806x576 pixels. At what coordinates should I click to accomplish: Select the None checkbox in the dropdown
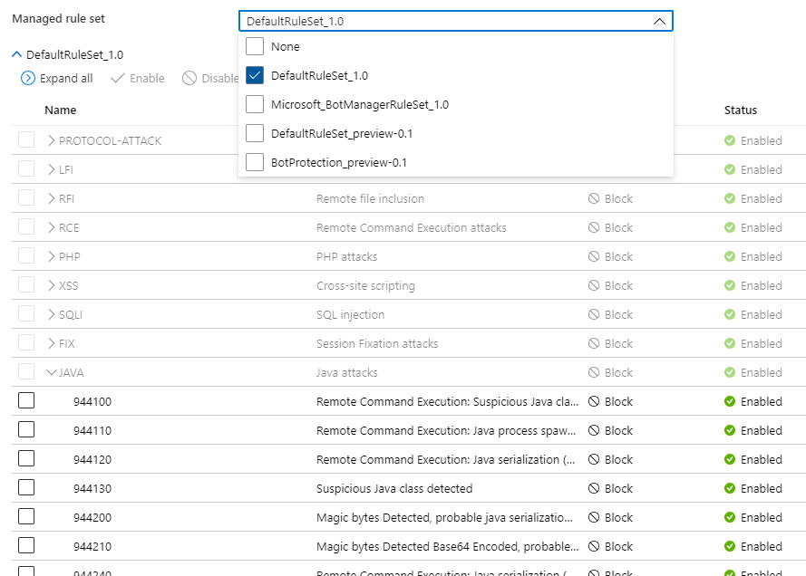[x=255, y=46]
